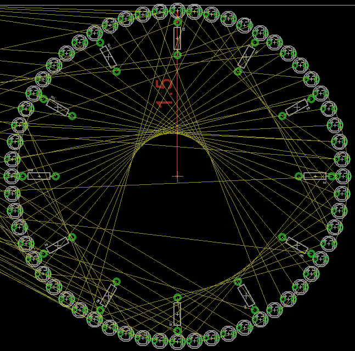This screenshot has height=351, width=355.
Task: Select the diagonal resistor at upper-right (1 o'clock)
Action: (246, 56)
